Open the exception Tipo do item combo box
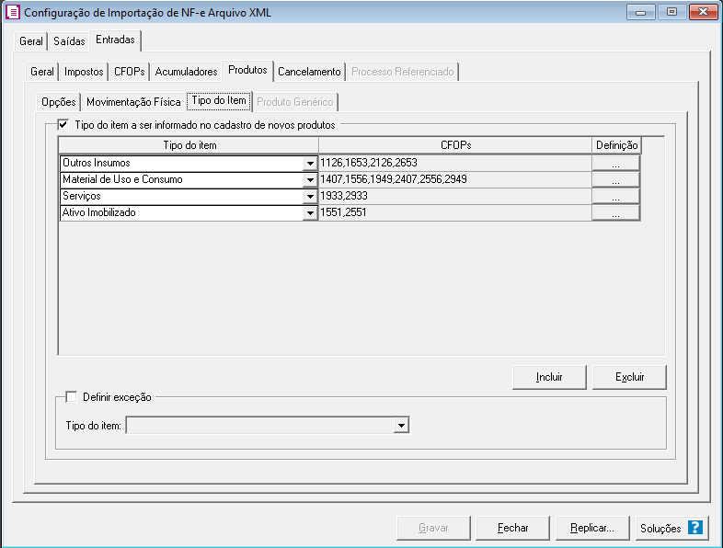723x548 pixels. (400, 426)
